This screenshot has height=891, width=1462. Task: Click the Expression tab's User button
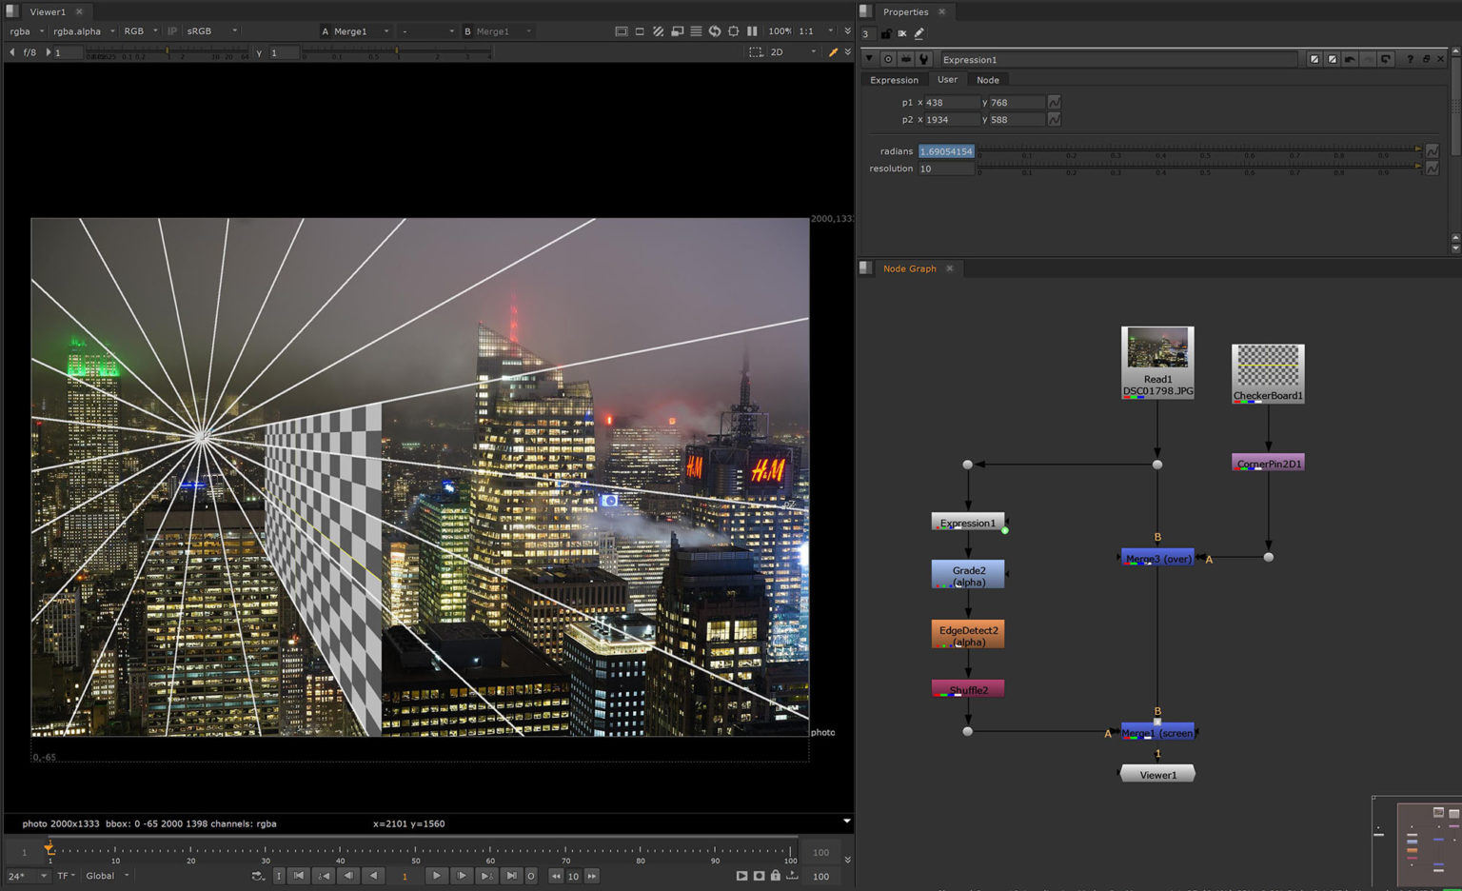click(947, 79)
